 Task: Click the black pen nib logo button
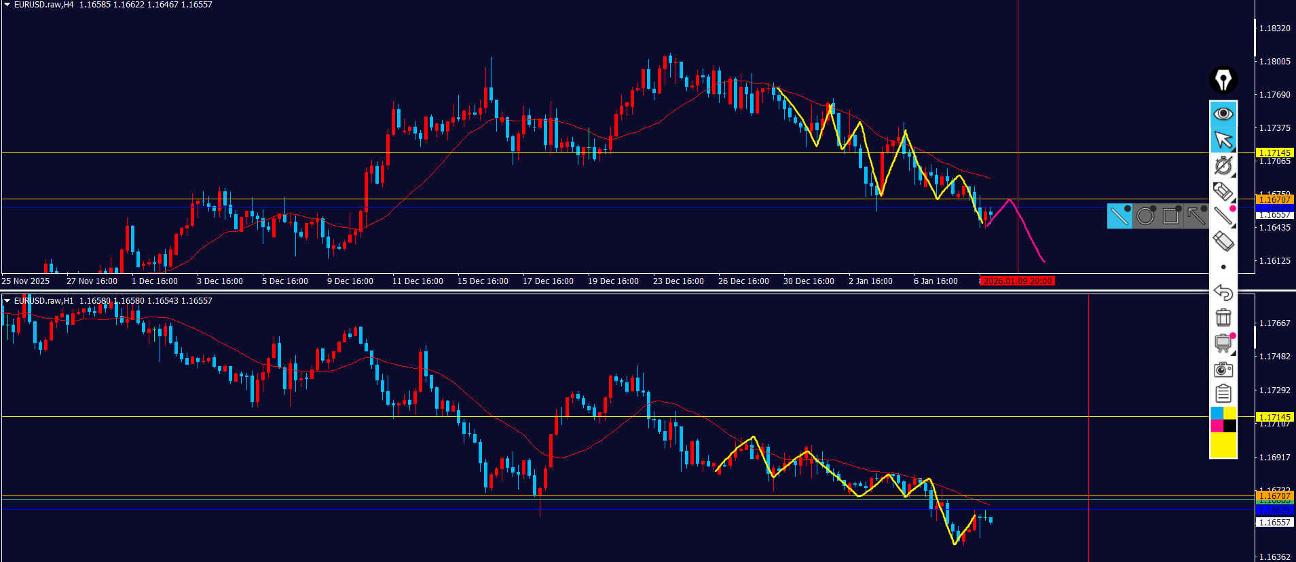click(x=1223, y=80)
